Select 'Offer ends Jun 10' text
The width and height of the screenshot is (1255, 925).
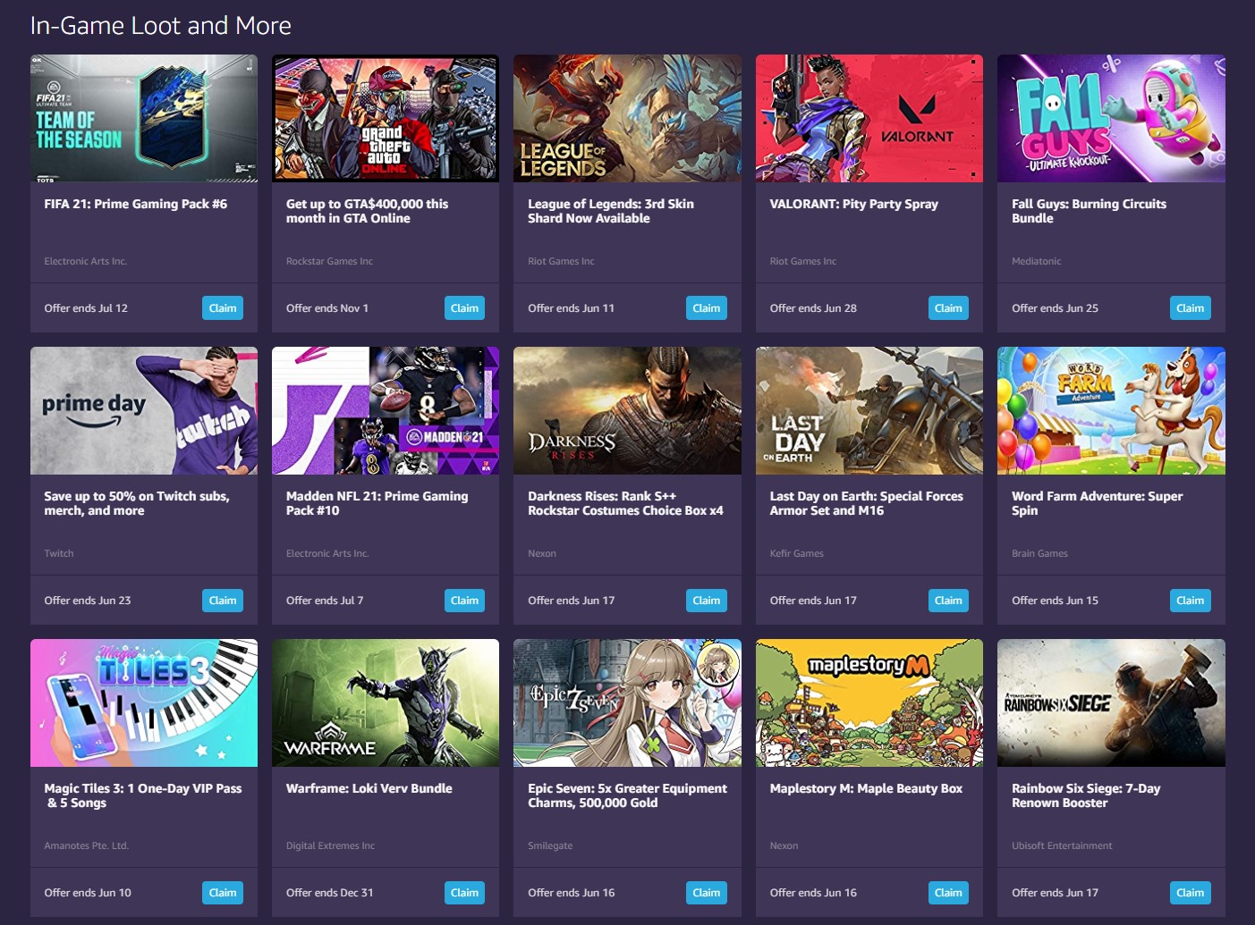click(x=88, y=893)
